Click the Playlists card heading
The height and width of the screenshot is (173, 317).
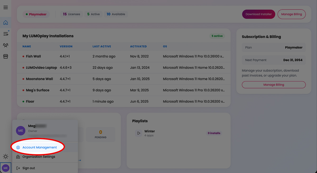[140, 121]
